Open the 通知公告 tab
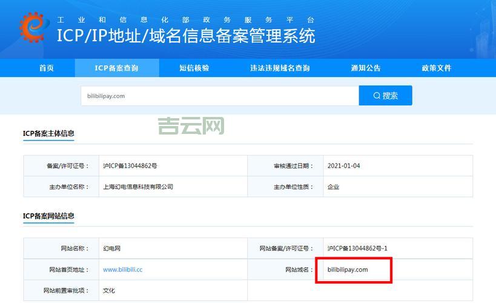 (x=366, y=68)
